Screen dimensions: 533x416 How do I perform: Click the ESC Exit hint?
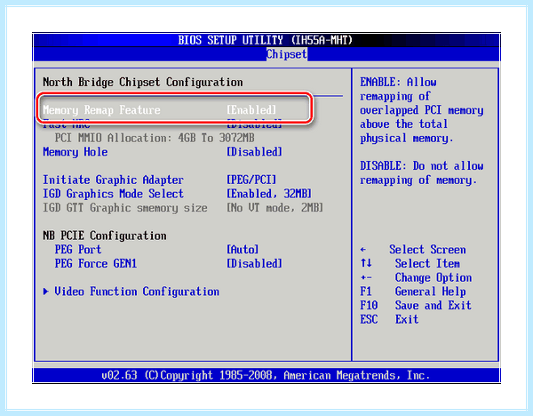click(389, 319)
